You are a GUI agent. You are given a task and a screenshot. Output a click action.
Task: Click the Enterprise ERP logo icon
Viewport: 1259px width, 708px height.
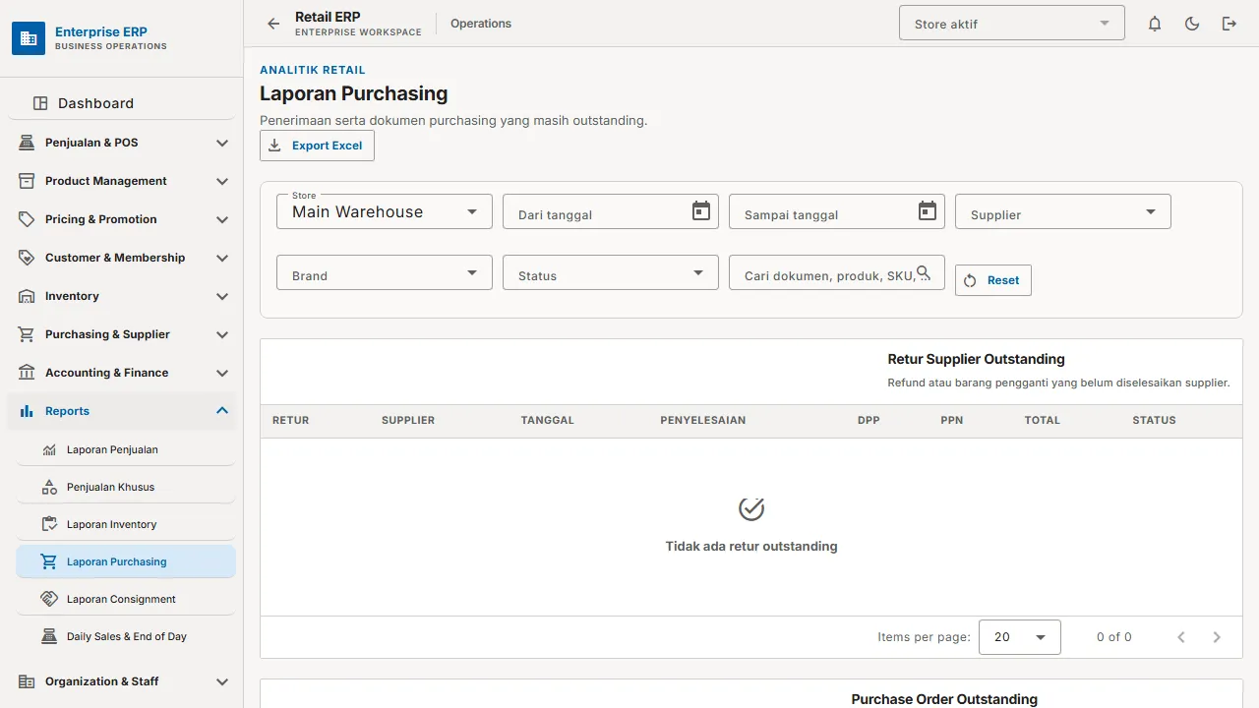(29, 38)
